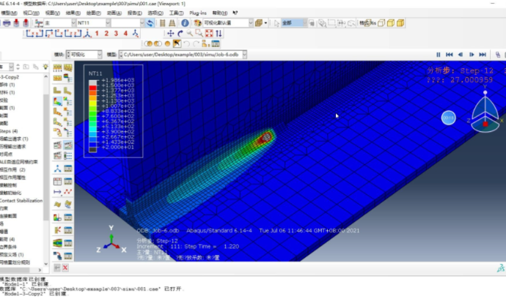The height and width of the screenshot is (307, 506).
Task: Expand Steps (4) in model tree
Action: (x=10, y=131)
